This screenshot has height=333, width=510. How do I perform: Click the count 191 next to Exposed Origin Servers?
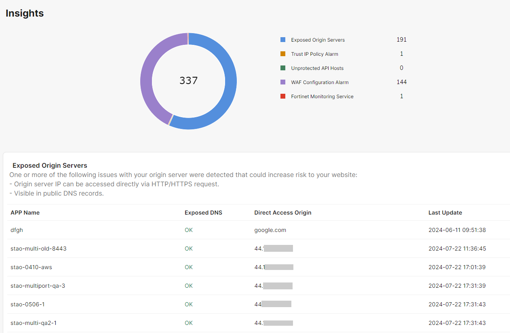(401, 40)
